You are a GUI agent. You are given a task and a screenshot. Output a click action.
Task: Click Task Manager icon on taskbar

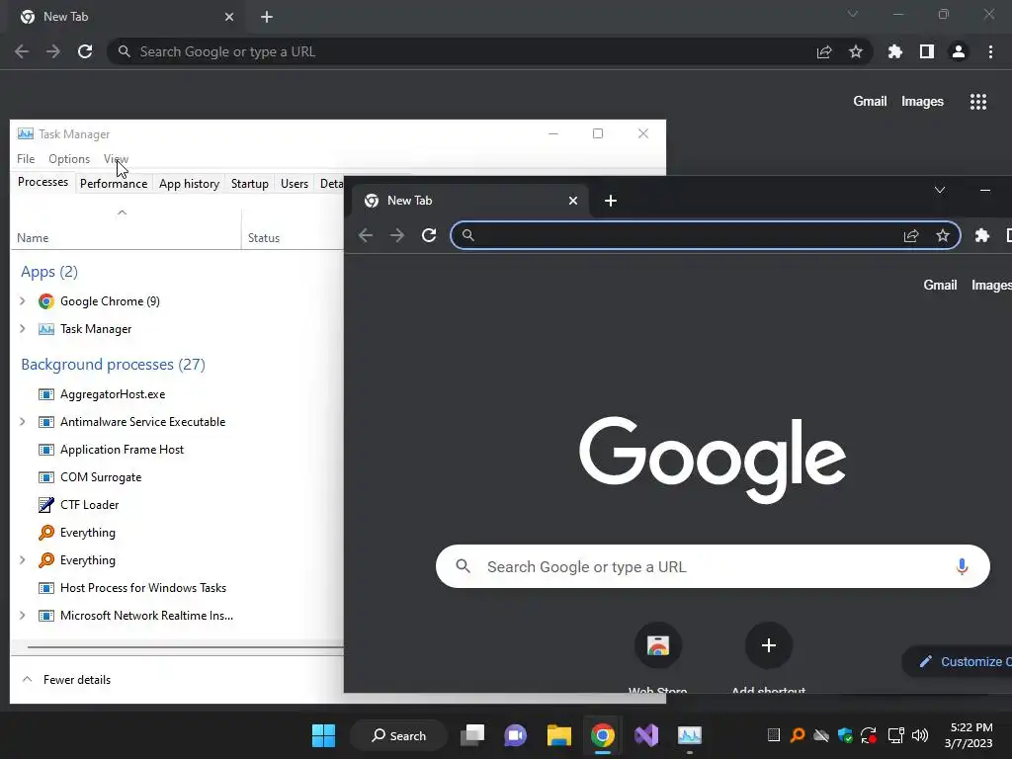(x=689, y=735)
